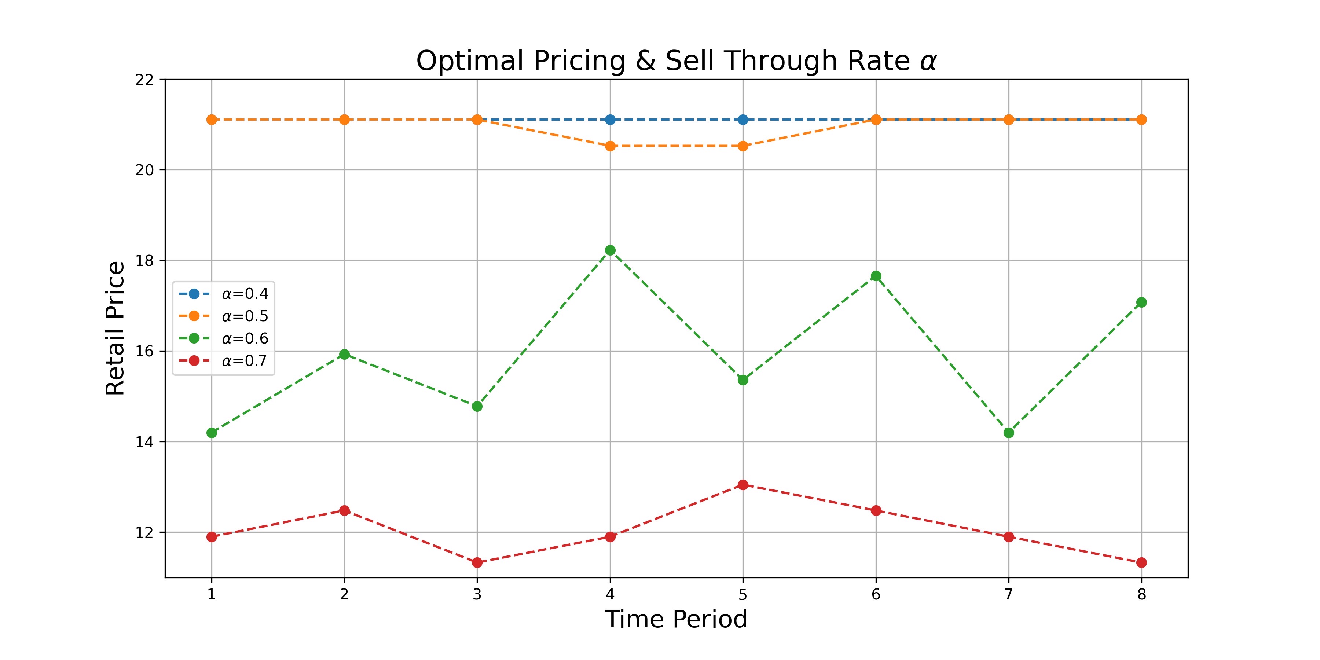Click the x-axis tick label 1
This screenshot has width=1320, height=660.
[211, 594]
